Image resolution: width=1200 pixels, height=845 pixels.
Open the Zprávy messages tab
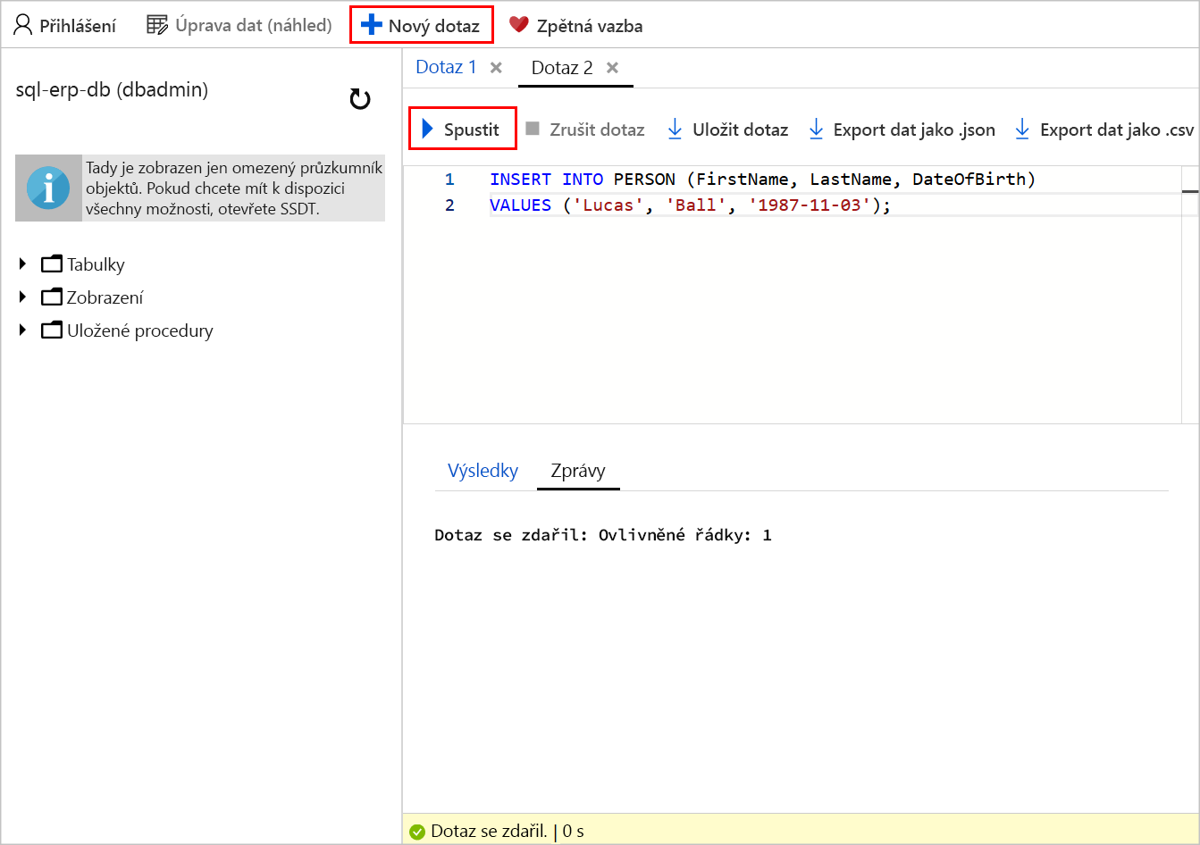pyautogui.click(x=578, y=471)
